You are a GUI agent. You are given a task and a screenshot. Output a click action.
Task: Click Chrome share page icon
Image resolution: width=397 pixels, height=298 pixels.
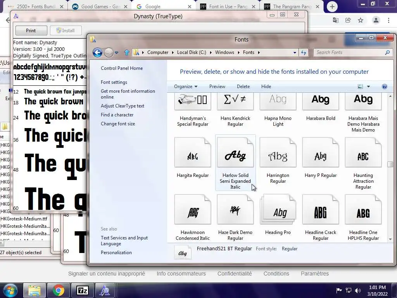(x=348, y=20)
